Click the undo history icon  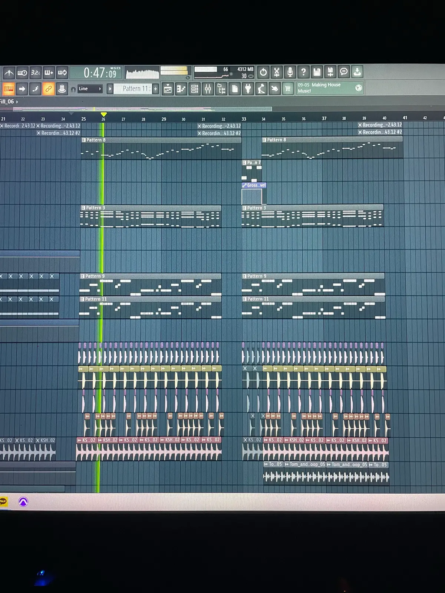pyautogui.click(x=263, y=72)
